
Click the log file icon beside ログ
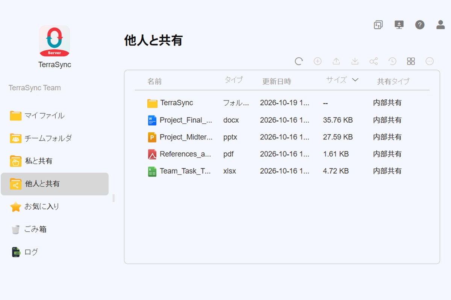(x=15, y=252)
